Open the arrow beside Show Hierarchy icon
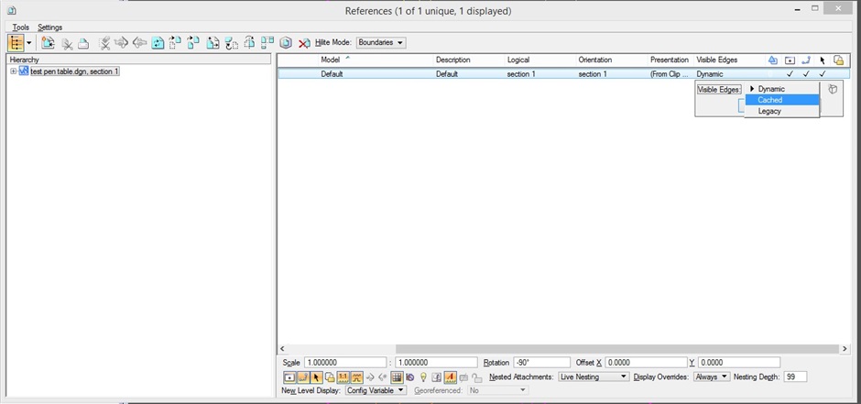Screen dimensions: 861x404 29,43
